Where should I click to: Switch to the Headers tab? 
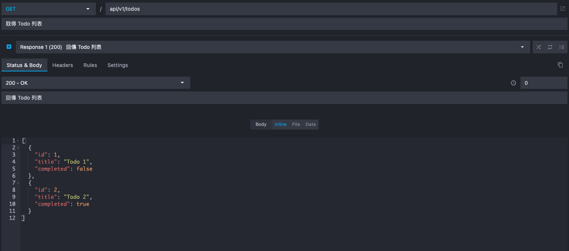[x=63, y=65]
